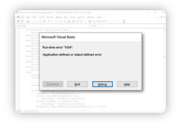Screen dimensions: 181x123
Task: Click the Help button in error dialog
Action: 127,84
